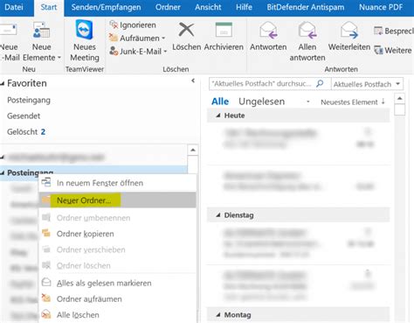This screenshot has width=414, height=323.
Task: Collapse the Dienstag message group
Action: [x=218, y=215]
